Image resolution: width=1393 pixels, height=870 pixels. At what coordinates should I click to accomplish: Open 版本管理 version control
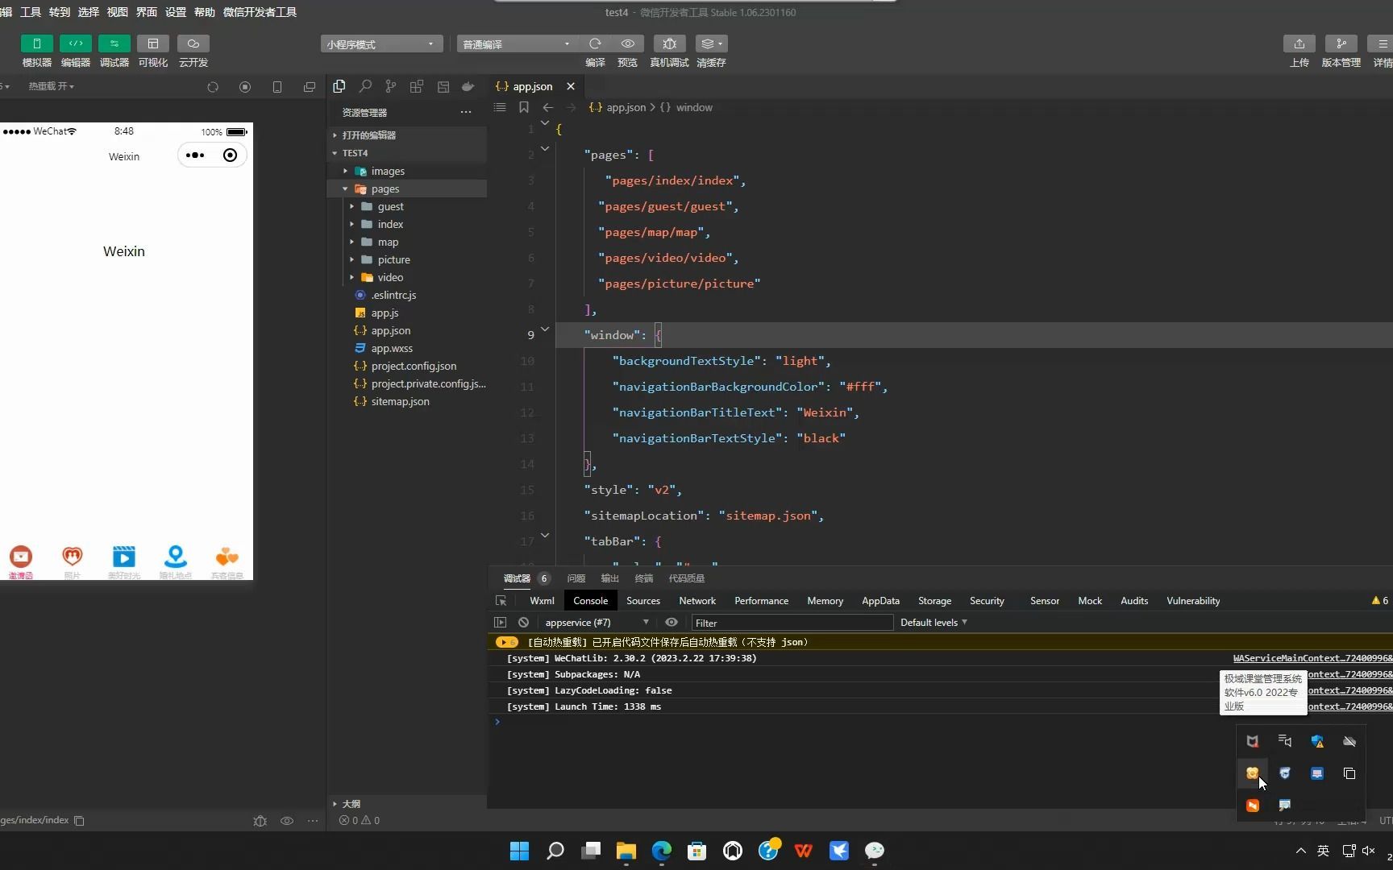click(x=1341, y=43)
